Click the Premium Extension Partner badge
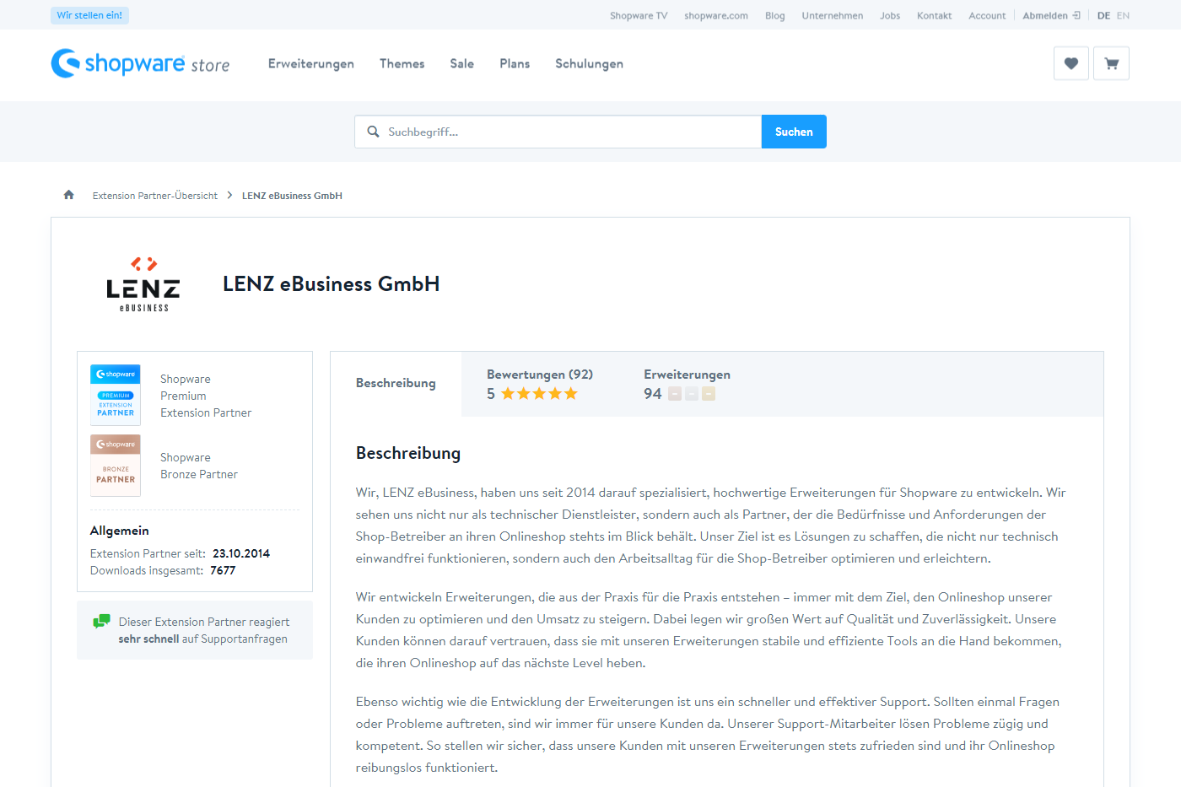This screenshot has height=787, width=1181. 116,395
